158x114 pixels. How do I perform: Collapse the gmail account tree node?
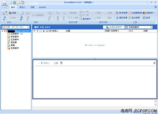(2, 31)
